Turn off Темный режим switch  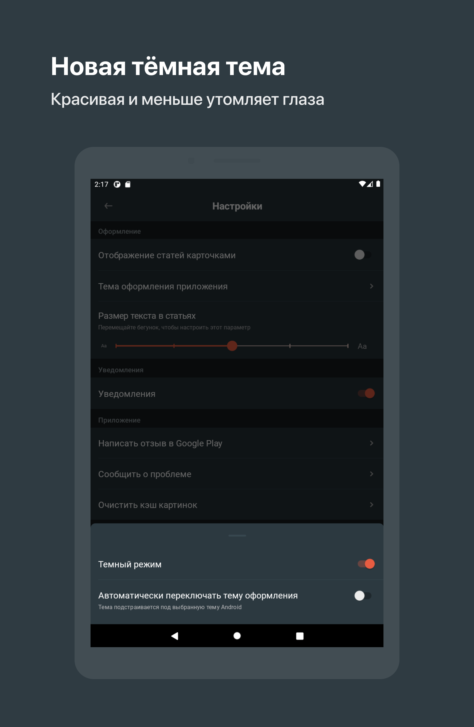tap(366, 564)
